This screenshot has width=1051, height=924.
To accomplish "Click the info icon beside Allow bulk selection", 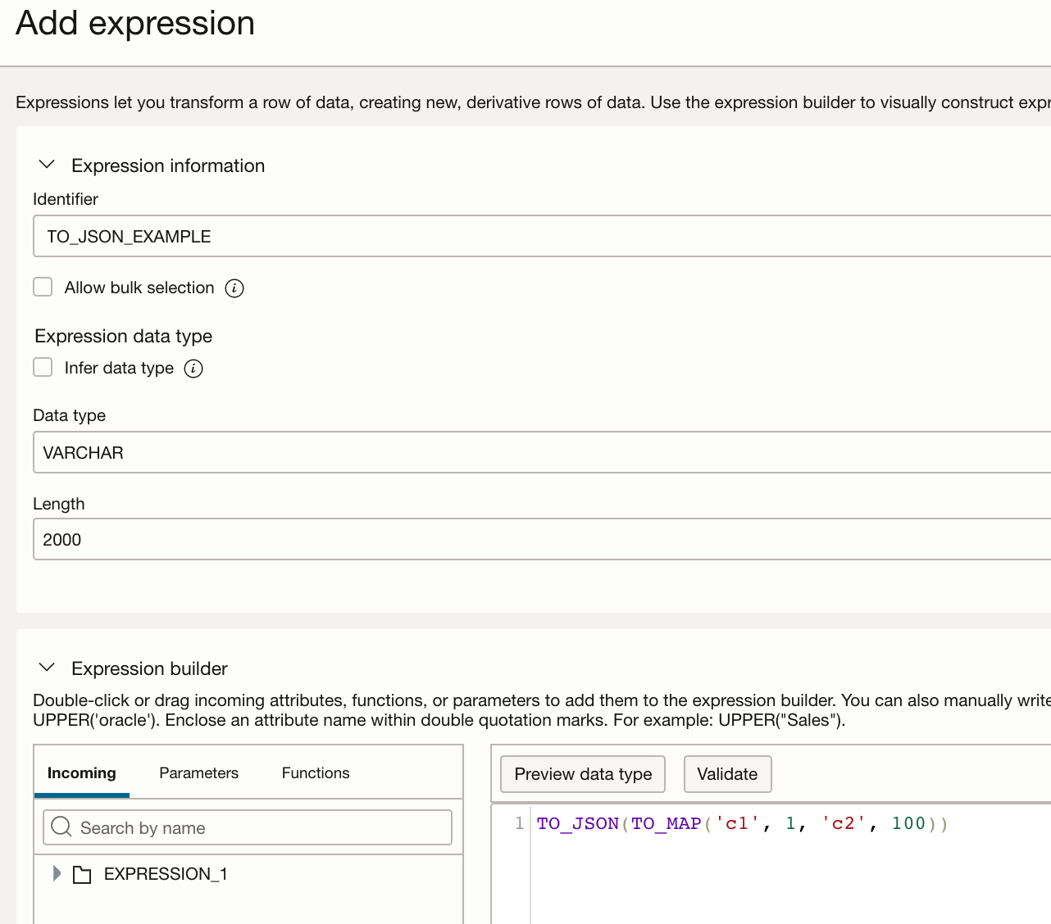I will click(234, 288).
